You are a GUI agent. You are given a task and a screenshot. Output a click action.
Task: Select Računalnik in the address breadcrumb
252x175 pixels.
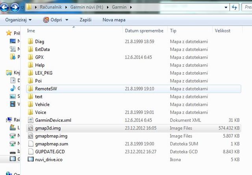coord(51,7)
